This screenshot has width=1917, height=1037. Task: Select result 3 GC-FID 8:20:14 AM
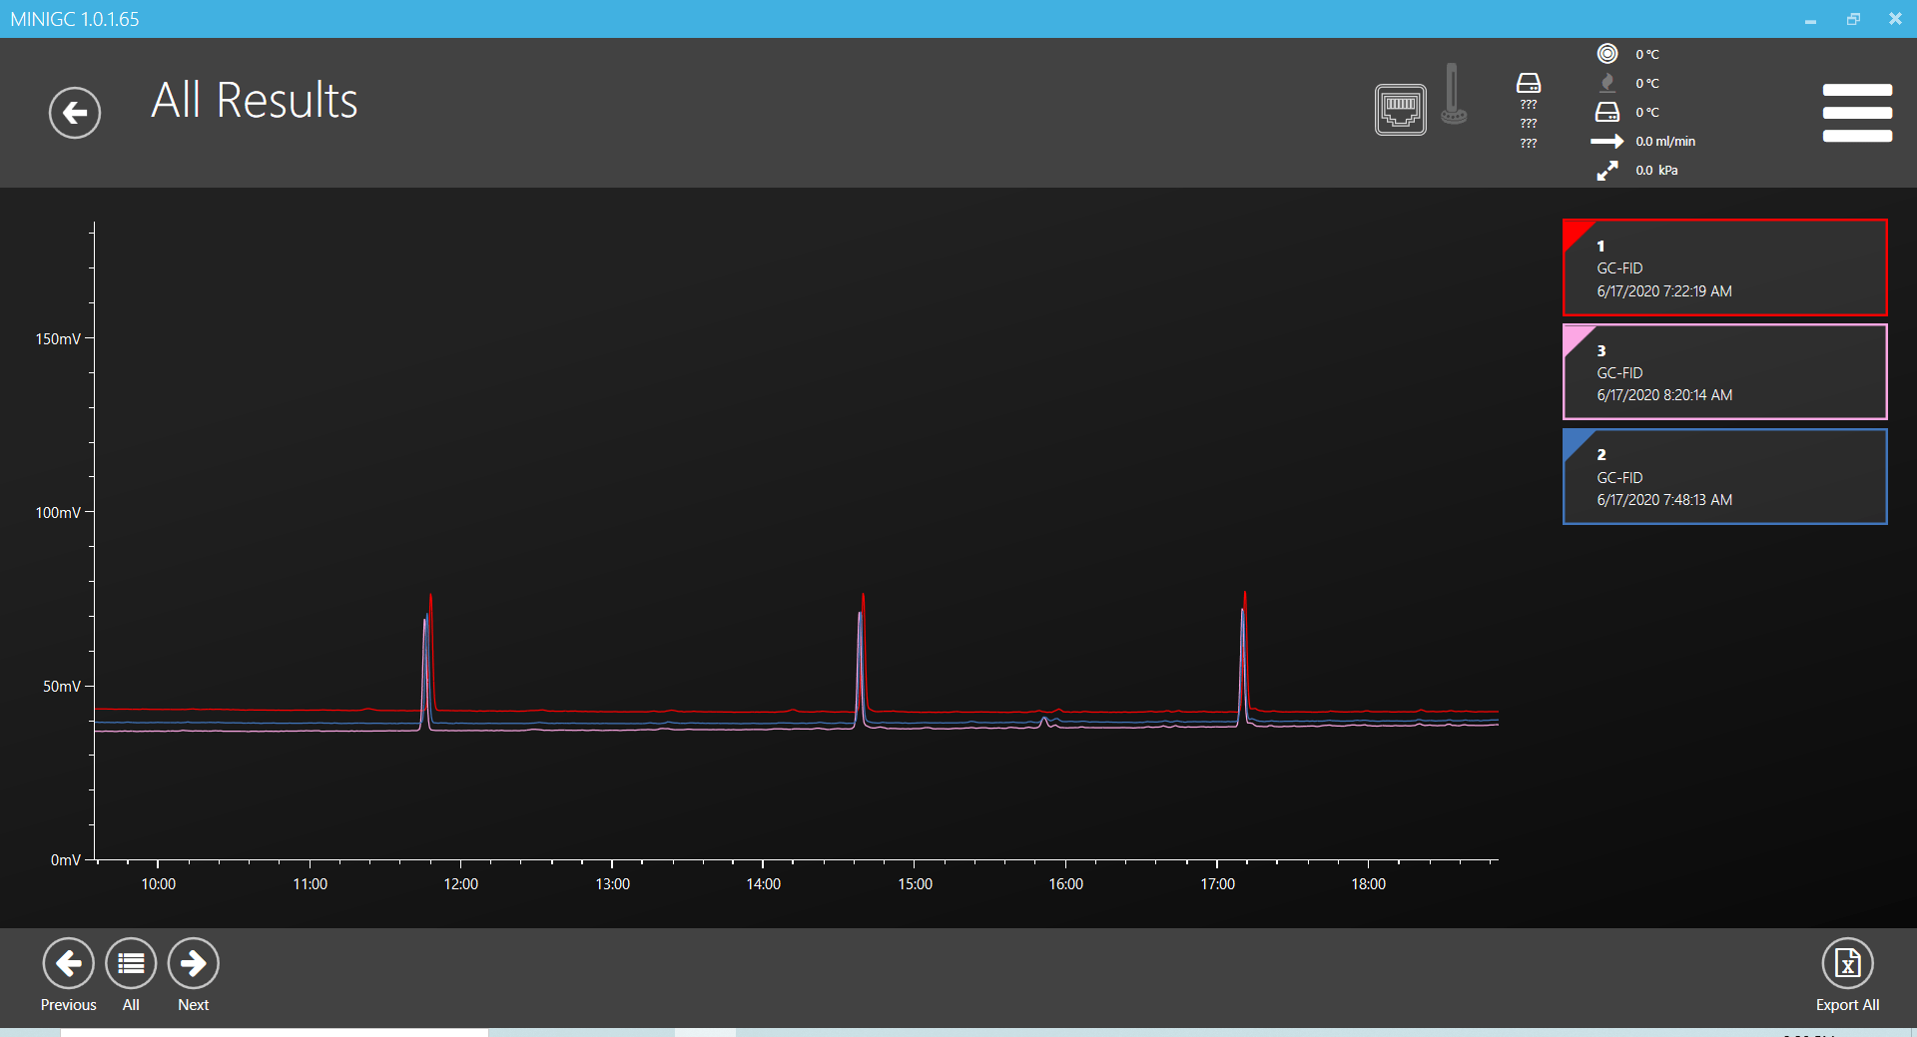point(1724,372)
